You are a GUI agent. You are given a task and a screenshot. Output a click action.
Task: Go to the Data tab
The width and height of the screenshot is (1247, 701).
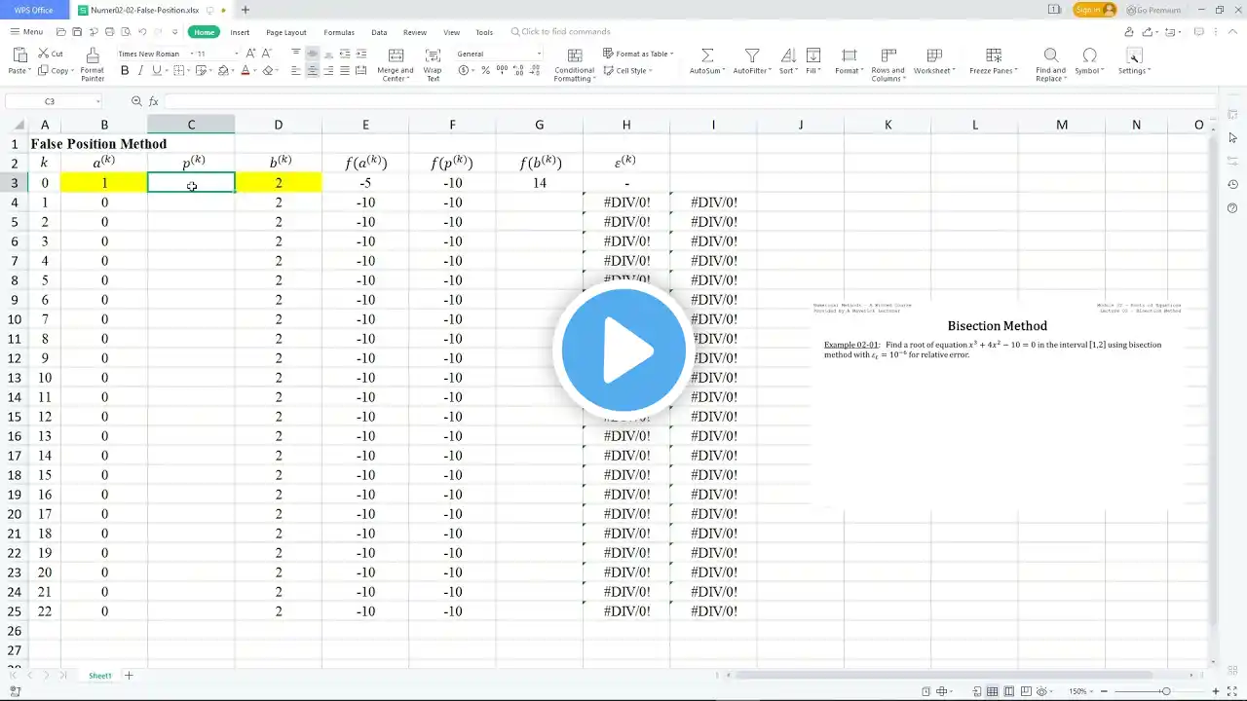tap(379, 32)
